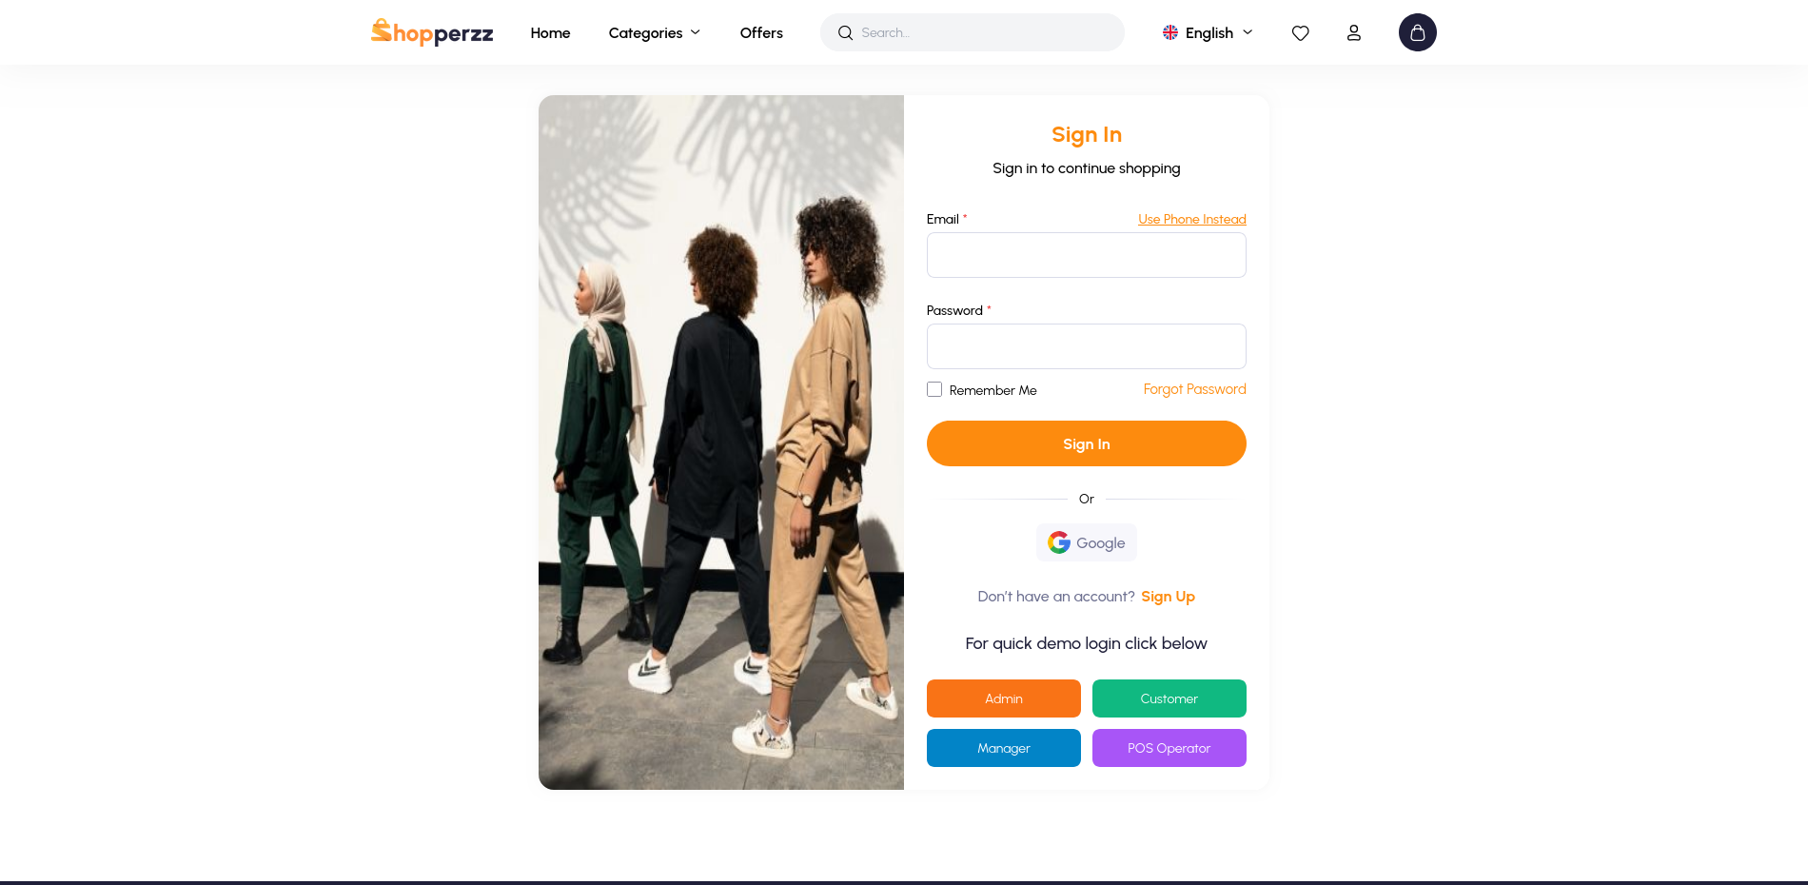Follow the Forgot Password link
The height and width of the screenshot is (885, 1808).
click(1194, 389)
